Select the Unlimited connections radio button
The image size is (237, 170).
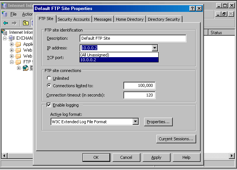click(x=49, y=78)
